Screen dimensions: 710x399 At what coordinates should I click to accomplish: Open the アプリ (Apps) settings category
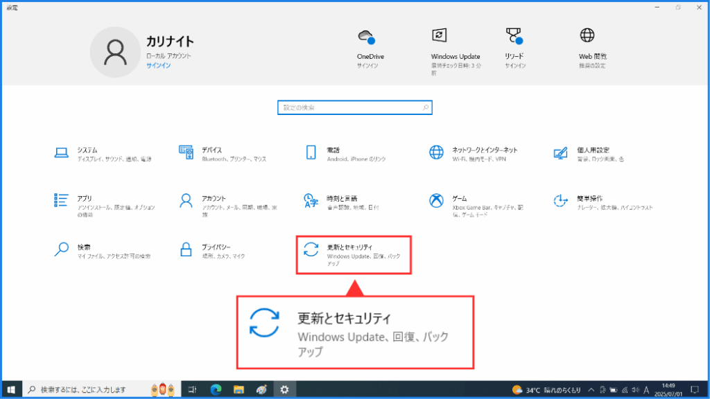coord(105,206)
